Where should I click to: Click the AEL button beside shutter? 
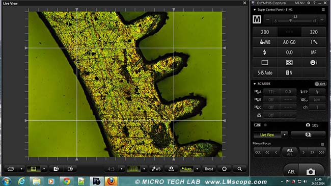tap(291, 172)
